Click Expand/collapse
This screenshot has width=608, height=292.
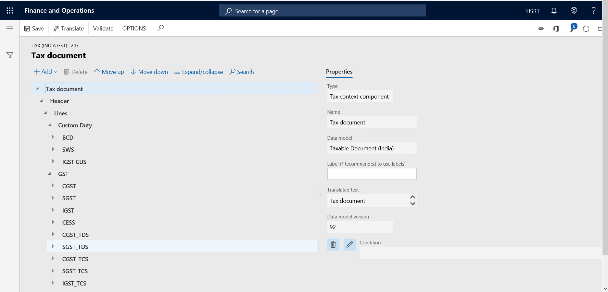point(199,72)
